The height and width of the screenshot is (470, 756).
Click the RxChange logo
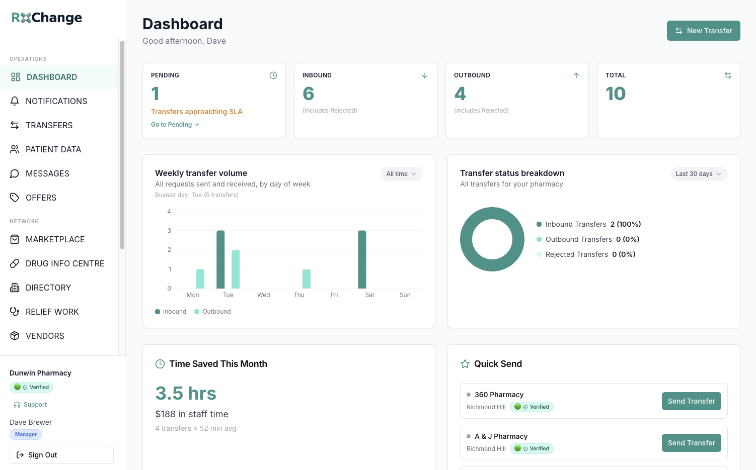point(47,18)
